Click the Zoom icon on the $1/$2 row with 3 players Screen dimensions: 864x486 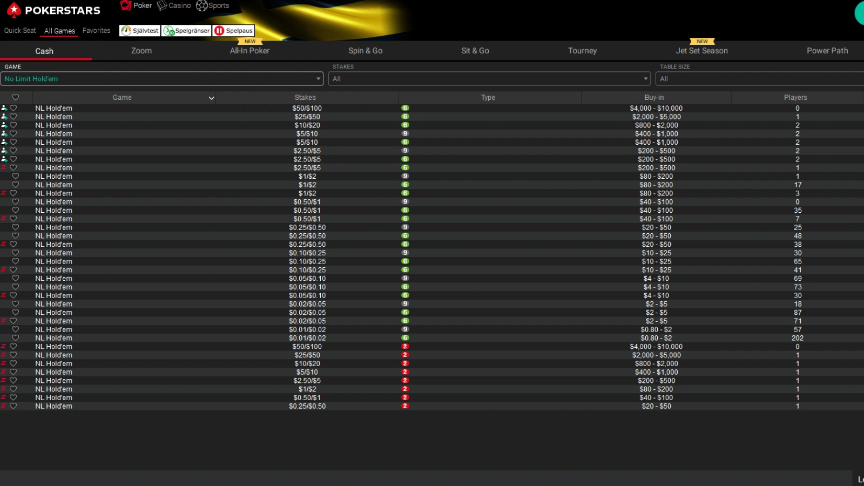click(x=4, y=193)
